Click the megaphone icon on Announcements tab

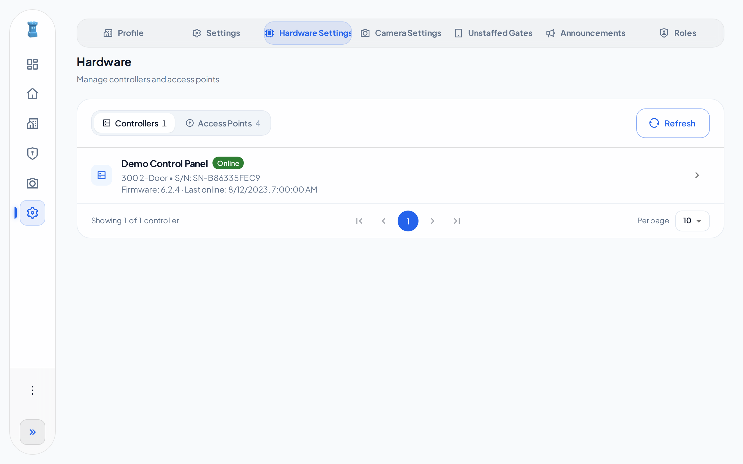pos(551,33)
